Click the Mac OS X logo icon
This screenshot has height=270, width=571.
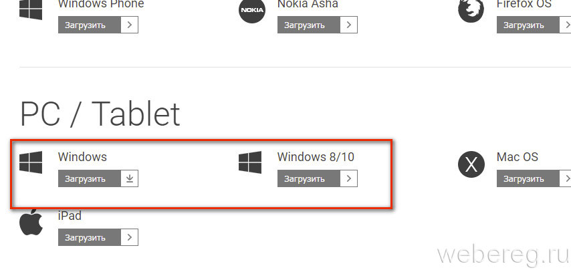[471, 163]
